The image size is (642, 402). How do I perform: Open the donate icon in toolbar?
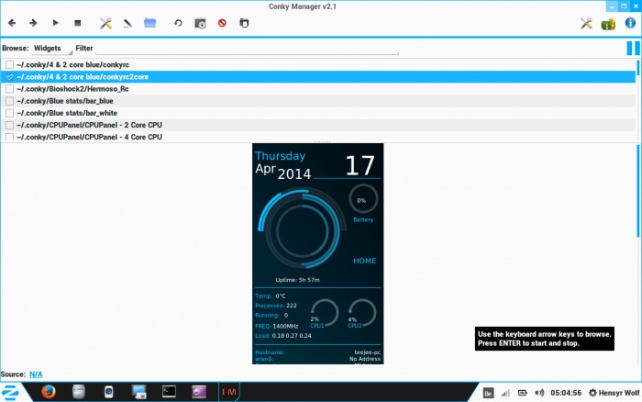coord(608,23)
